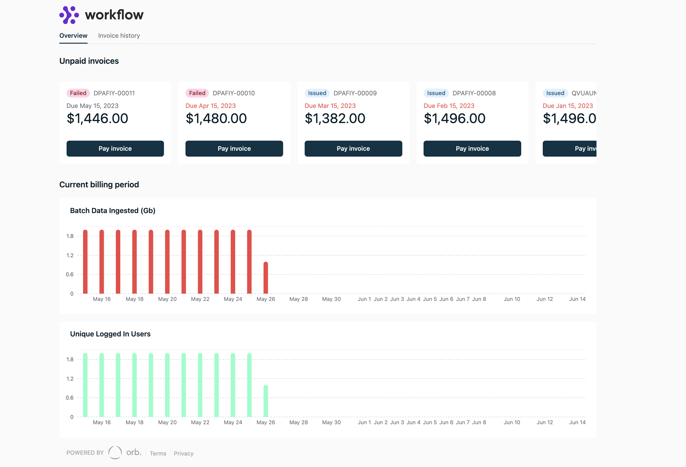Click the orb logo in the footer
This screenshot has width=686, height=467.
[125, 452]
